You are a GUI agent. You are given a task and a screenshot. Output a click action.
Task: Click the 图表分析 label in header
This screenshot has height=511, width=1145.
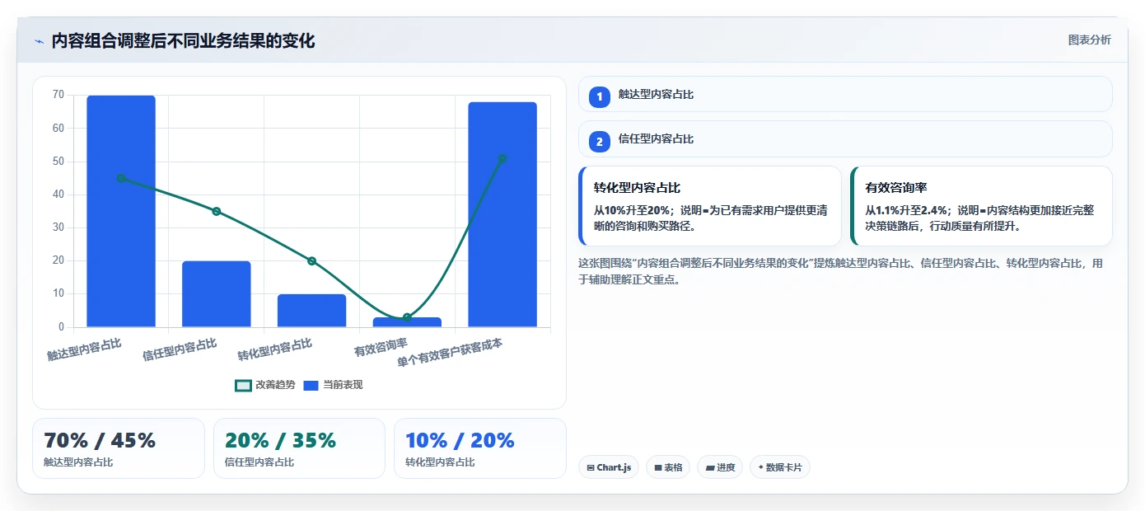(1089, 40)
